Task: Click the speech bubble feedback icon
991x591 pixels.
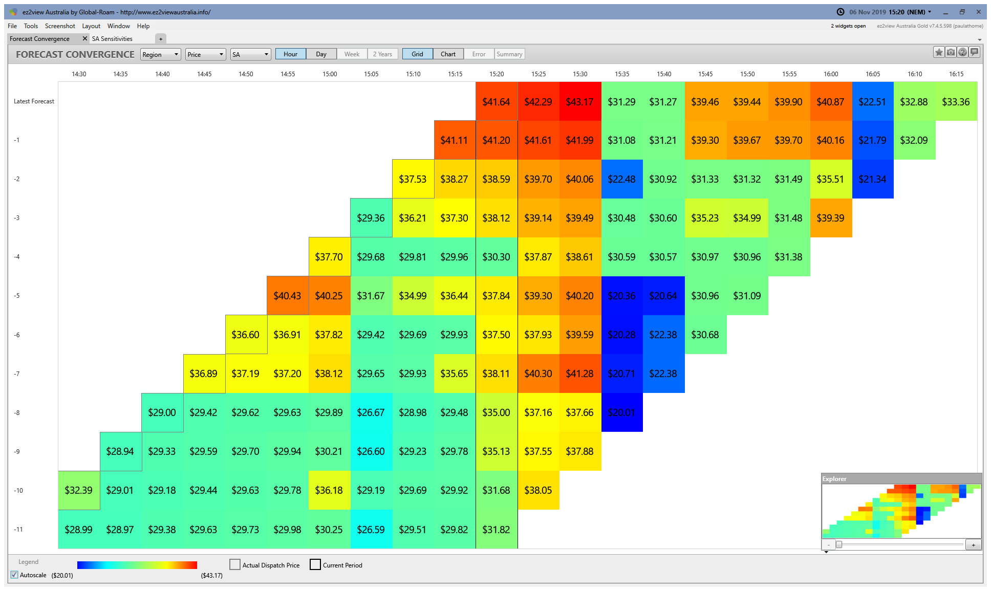Action: pyautogui.click(x=974, y=52)
